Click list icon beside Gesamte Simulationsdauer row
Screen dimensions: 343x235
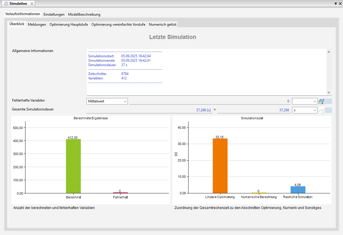click(328, 110)
